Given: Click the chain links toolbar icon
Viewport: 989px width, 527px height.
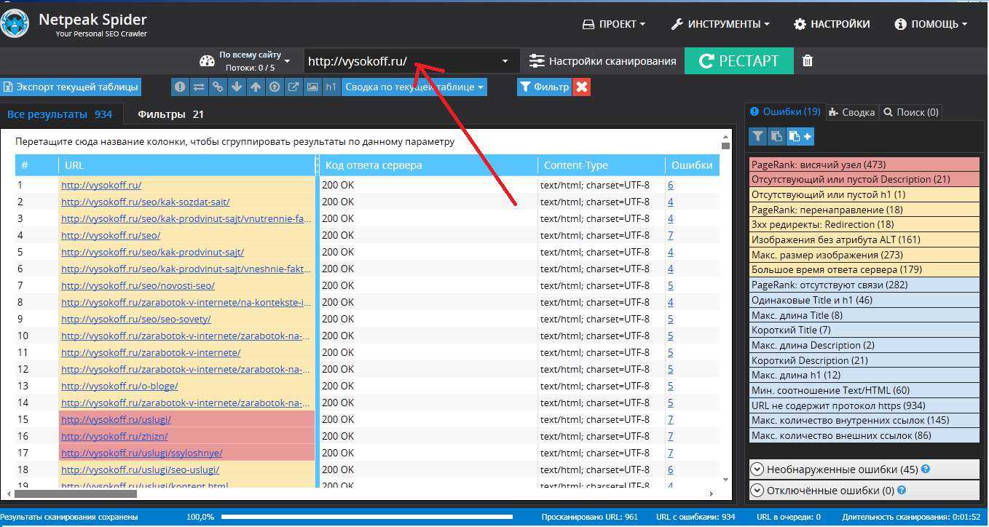Looking at the screenshot, I should pyautogui.click(x=218, y=87).
